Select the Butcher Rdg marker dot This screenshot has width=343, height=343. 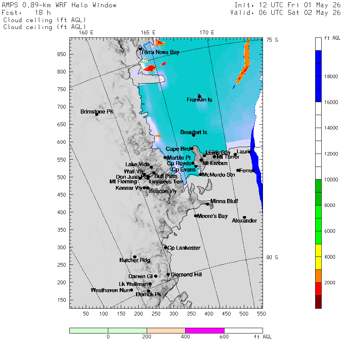point(135,257)
